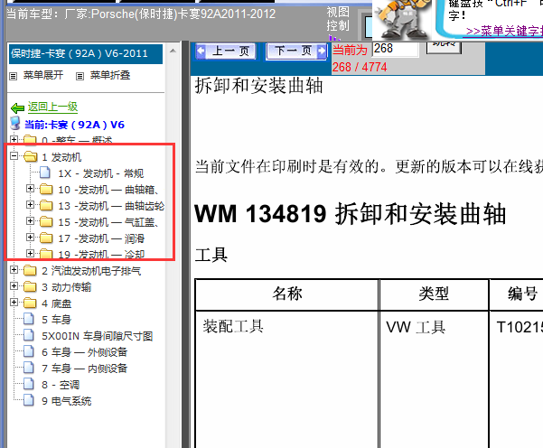Screen dimensions: 543x448
Task: Click folder icon beside 2 汽油发动机电子排气
Action: point(30,270)
